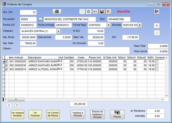Click the delete row X icon below grid
This screenshot has height=123, width=172.
pos(17,105)
